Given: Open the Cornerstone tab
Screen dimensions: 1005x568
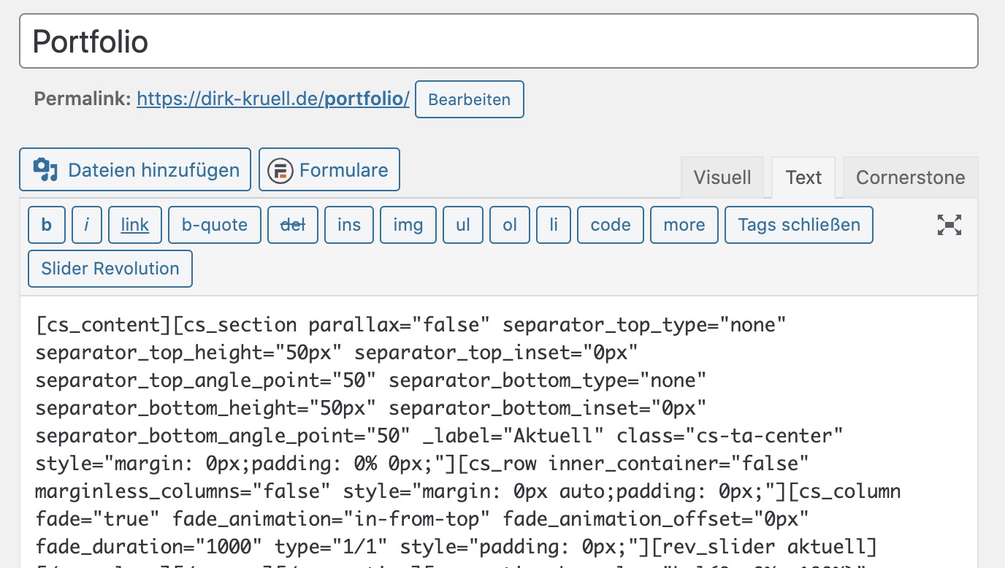Looking at the screenshot, I should [910, 177].
